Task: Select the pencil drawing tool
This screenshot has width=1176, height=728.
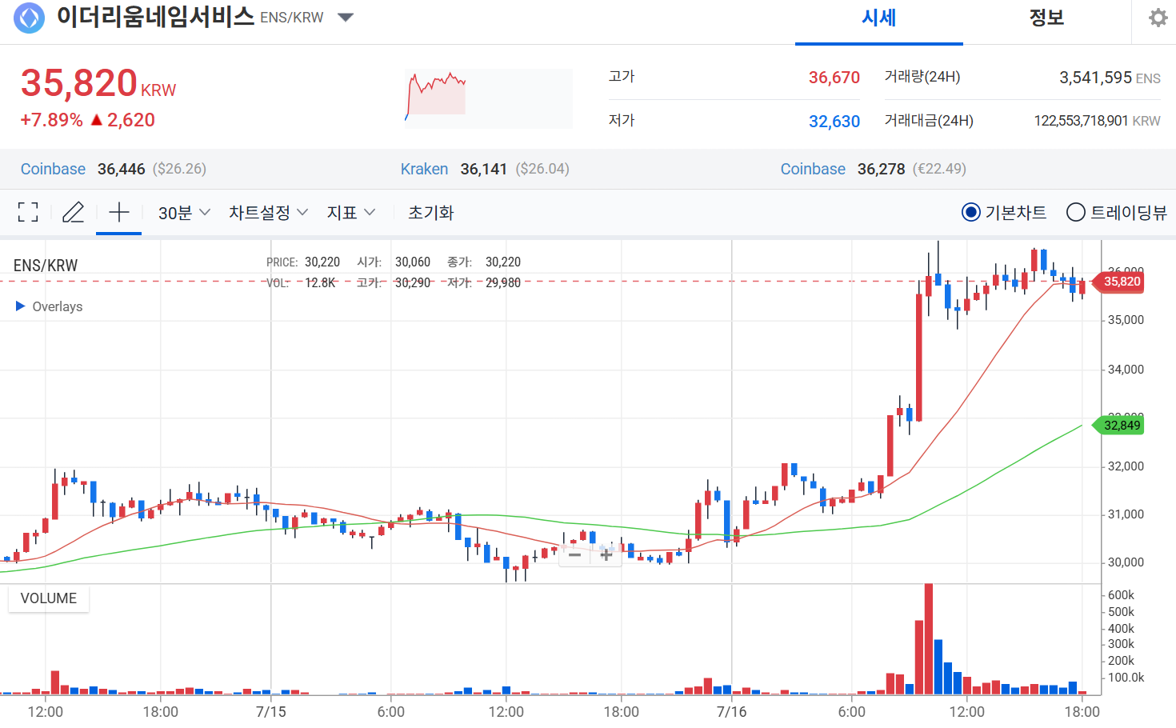Action: (73, 212)
